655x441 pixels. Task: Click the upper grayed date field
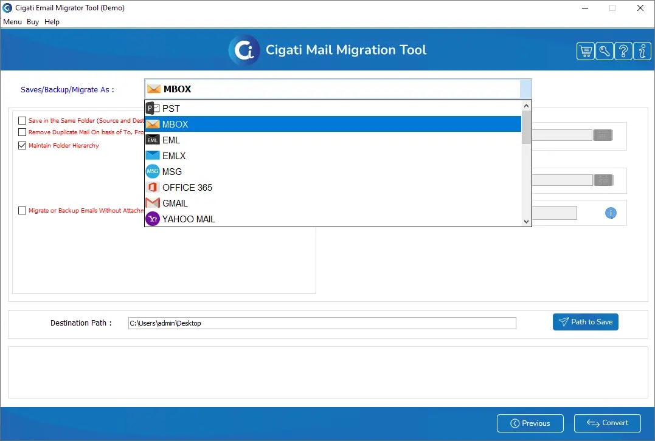click(562, 135)
